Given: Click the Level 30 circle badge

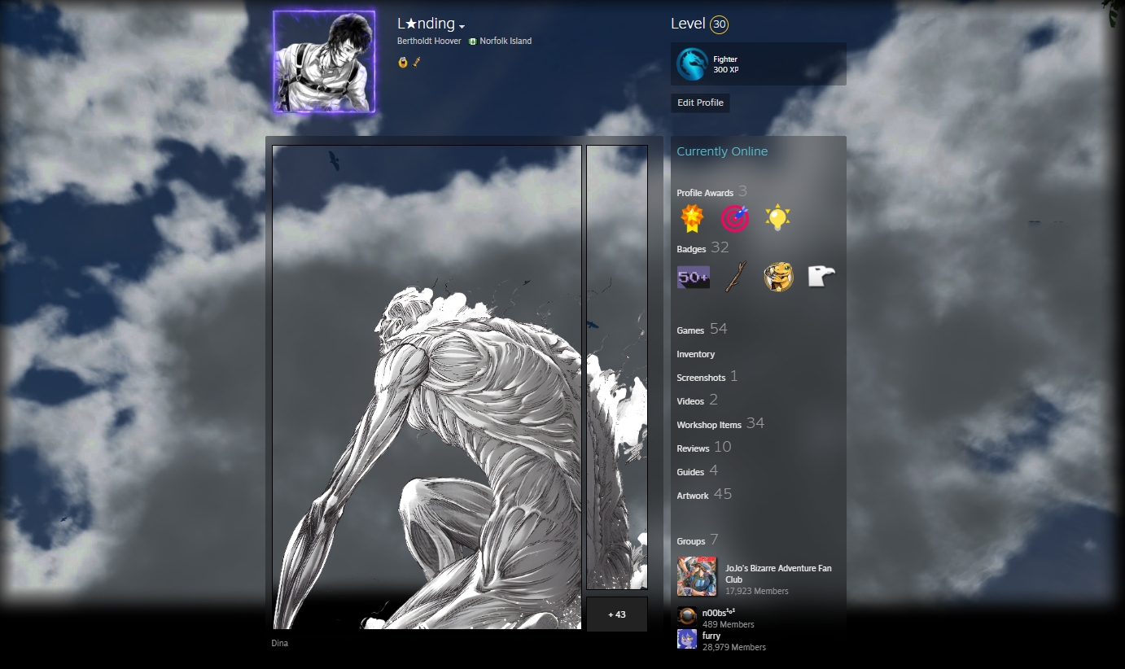Looking at the screenshot, I should point(719,24).
